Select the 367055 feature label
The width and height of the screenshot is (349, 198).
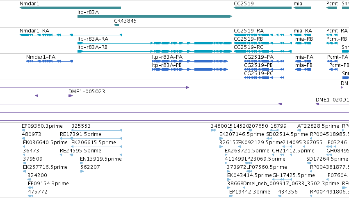tap(313, 143)
